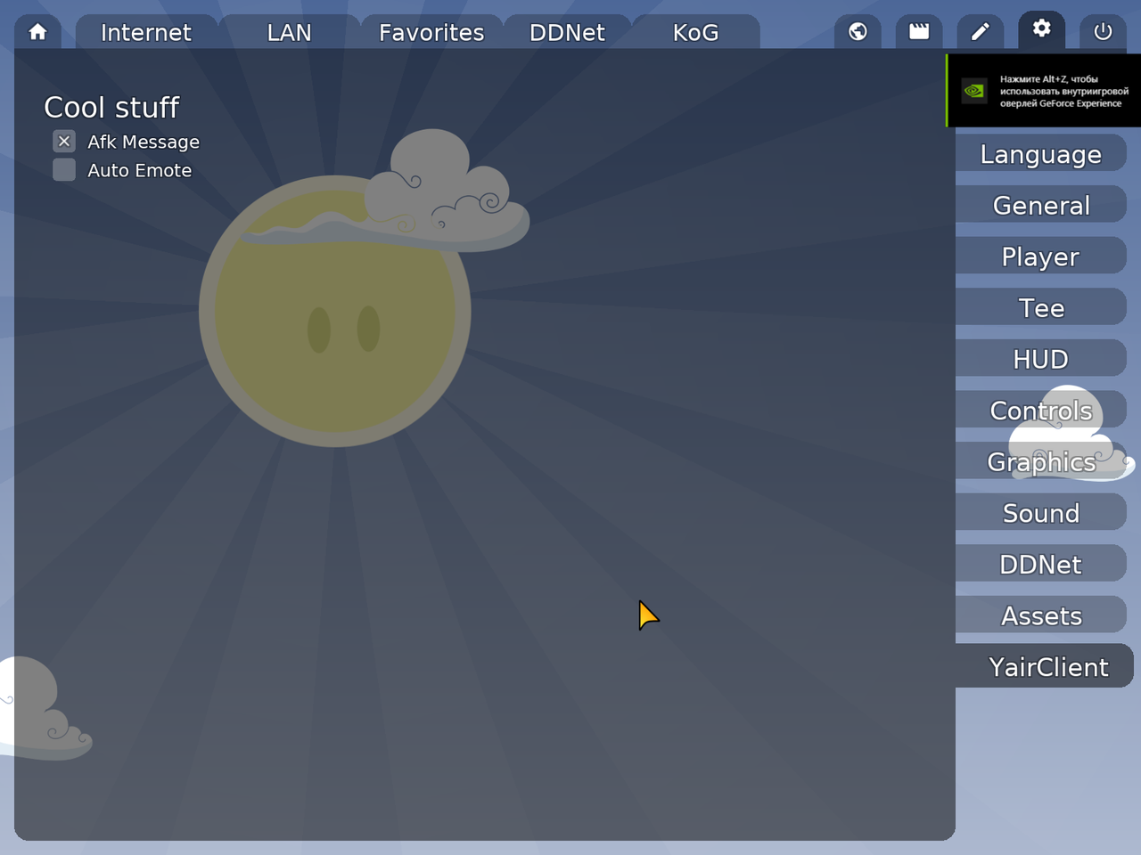Open the DDNet server tab
Image resolution: width=1141 pixels, height=855 pixels.
[567, 32]
